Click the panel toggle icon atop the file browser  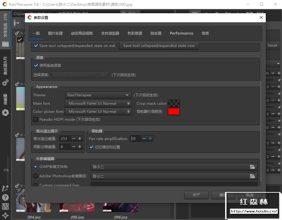click(x=16, y=23)
